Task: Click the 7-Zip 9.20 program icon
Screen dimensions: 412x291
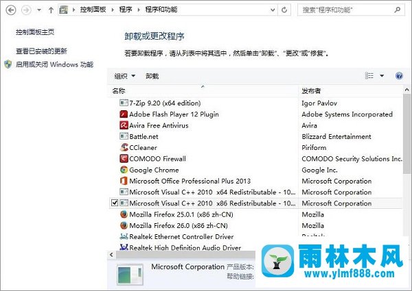Action: coord(124,103)
